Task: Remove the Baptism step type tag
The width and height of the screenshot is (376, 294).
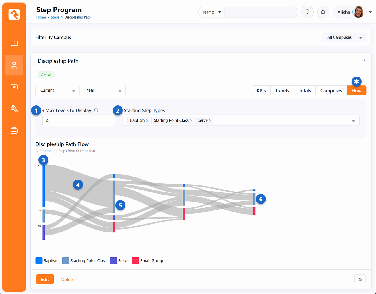Action: point(147,120)
